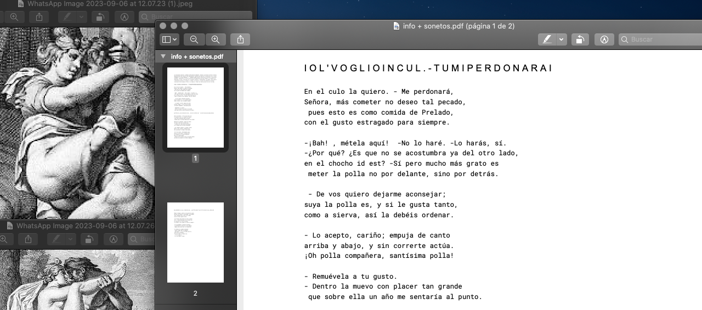Select the page 2 thumbnail in the sidebar

point(195,243)
